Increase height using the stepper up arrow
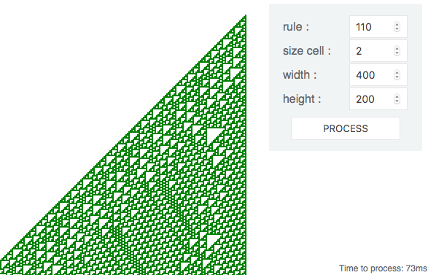 coord(397,97)
